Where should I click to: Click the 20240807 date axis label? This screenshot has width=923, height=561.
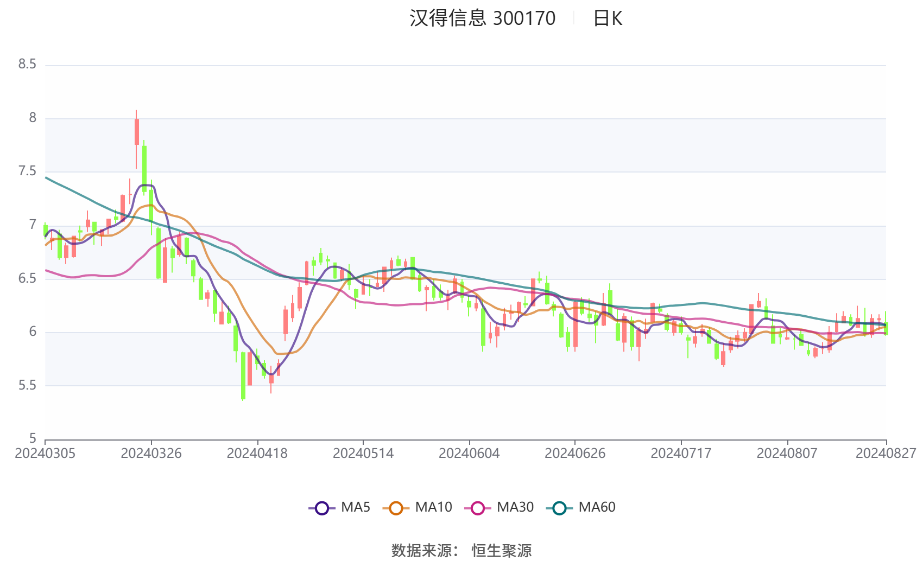(787, 454)
